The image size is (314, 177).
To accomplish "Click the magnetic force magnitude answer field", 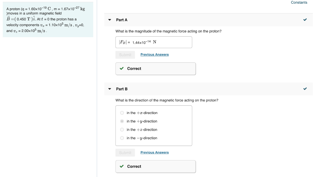I will point(153,42).
